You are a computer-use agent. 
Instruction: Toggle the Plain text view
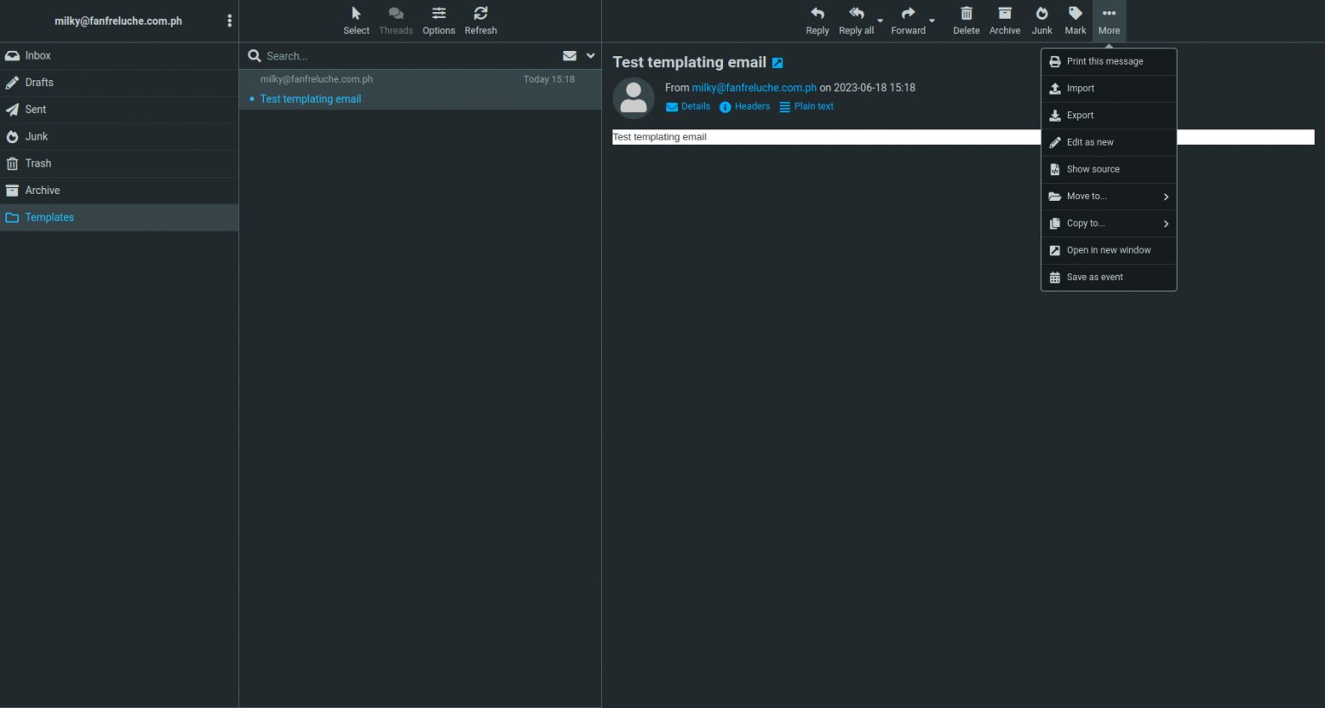[807, 107]
